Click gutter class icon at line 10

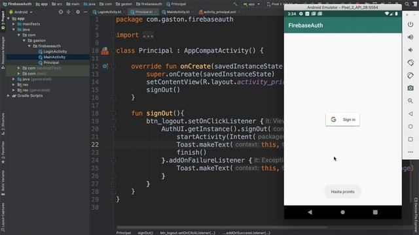pos(105,51)
